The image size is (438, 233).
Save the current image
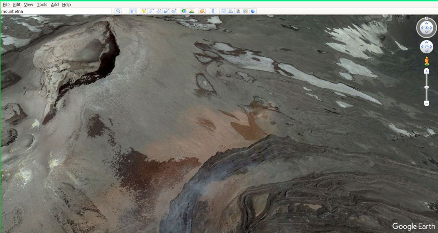[238, 11]
